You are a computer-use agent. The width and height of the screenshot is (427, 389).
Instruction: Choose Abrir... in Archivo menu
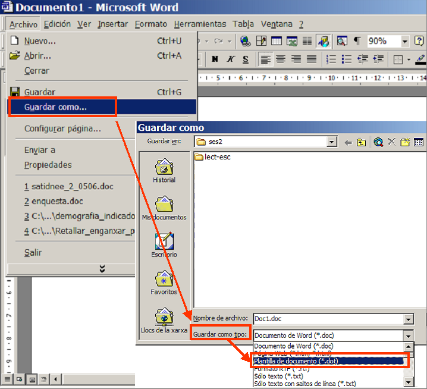(x=102, y=56)
